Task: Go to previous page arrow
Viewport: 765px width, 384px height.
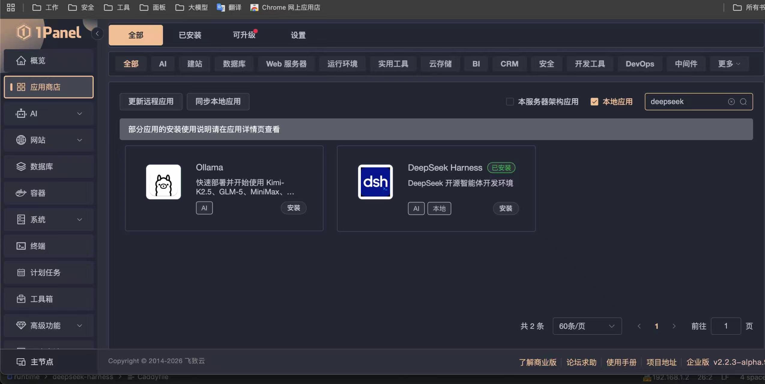Action: (x=639, y=326)
